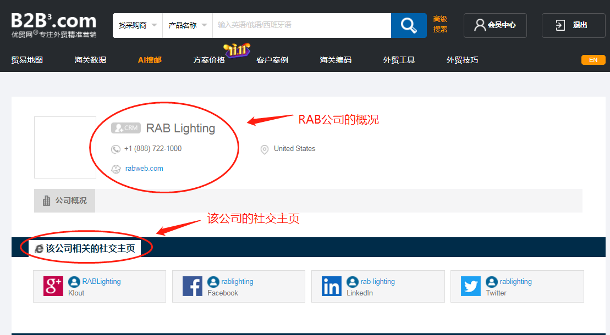Click the 11.11 promotion badge
Viewport: 610px width, 335px height.
[x=237, y=50]
